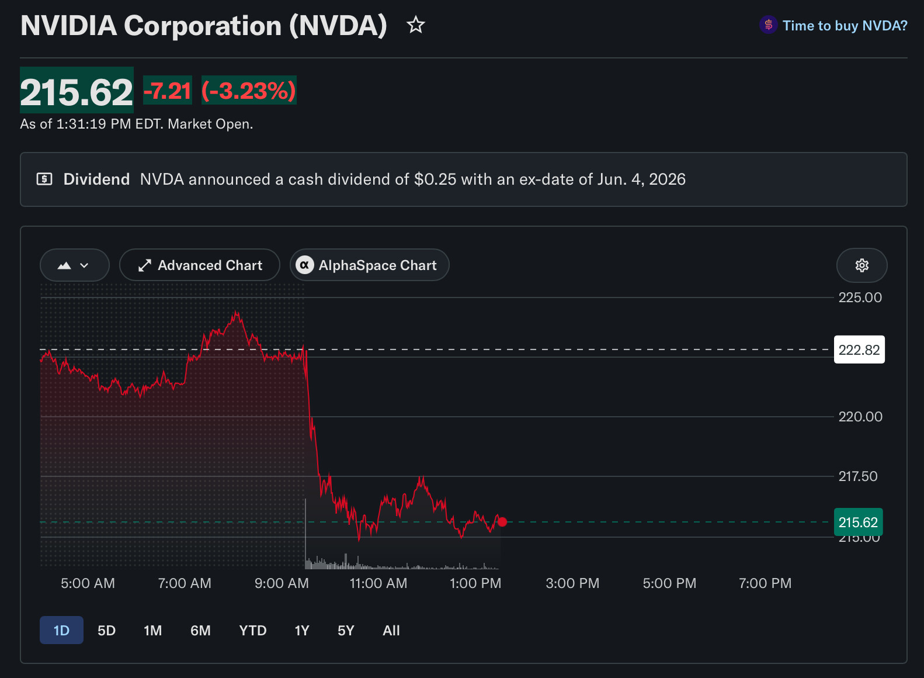Show the All time range
Screen dimensions: 924x678
pyautogui.click(x=391, y=630)
